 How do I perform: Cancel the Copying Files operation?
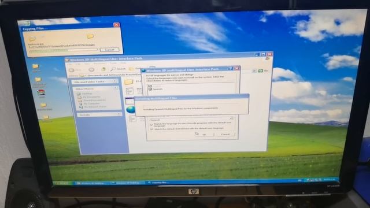tap(109, 50)
